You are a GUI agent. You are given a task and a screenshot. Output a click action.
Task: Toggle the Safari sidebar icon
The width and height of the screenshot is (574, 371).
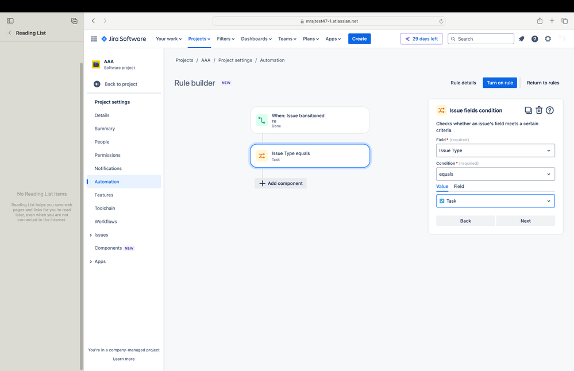10,21
